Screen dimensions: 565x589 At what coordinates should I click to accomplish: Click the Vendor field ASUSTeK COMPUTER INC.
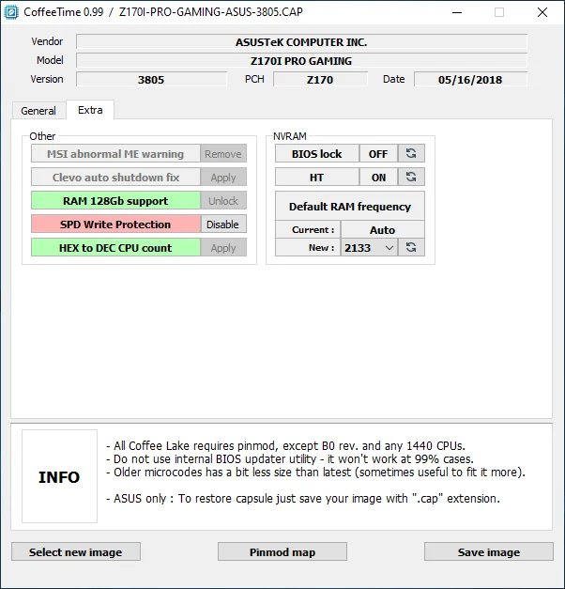[301, 41]
